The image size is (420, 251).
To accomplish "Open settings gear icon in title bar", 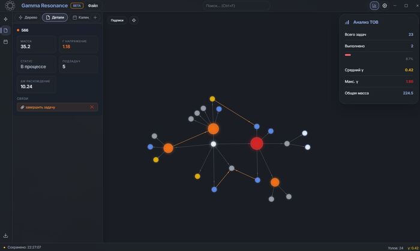I will click(385, 5).
